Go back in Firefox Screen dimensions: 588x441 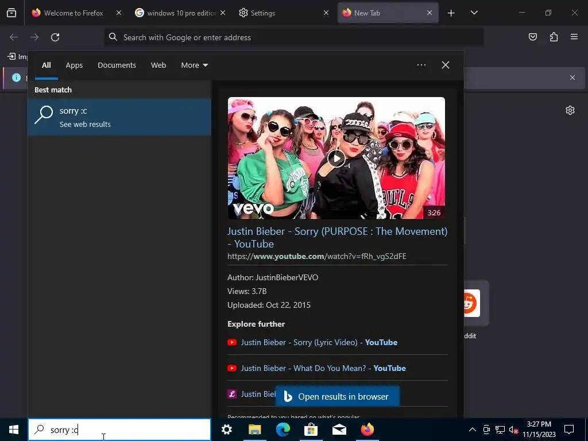point(14,37)
